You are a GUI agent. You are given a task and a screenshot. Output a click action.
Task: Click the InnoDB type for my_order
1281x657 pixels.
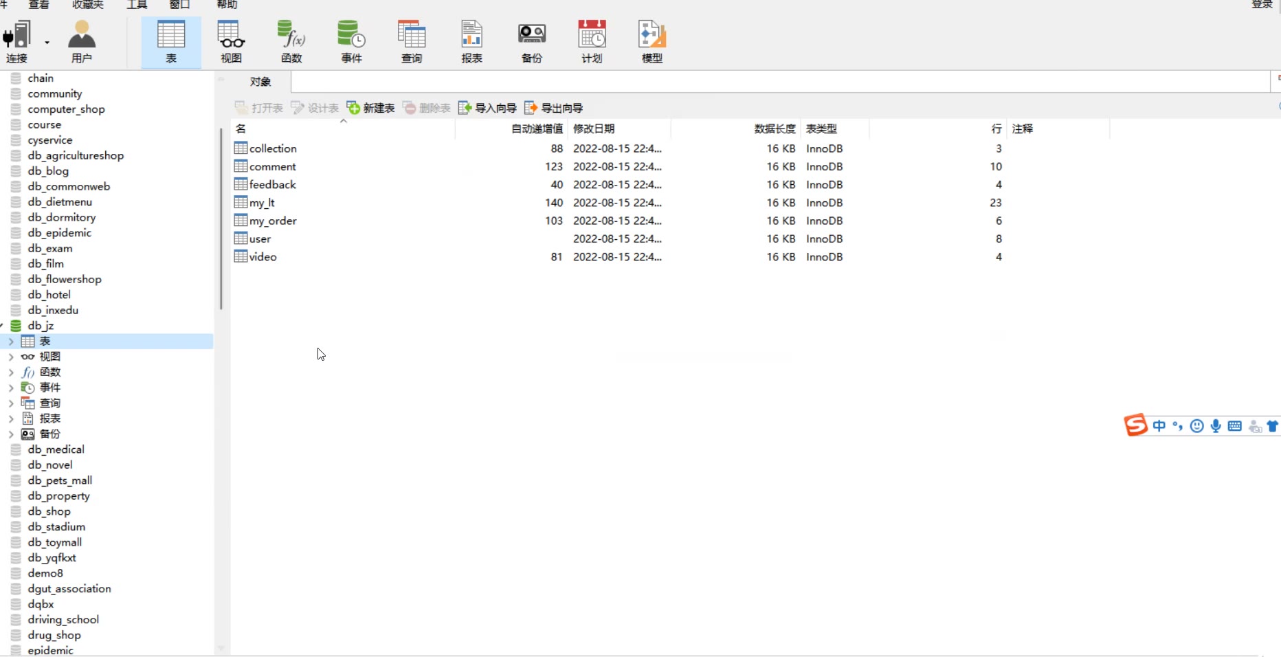tap(824, 221)
